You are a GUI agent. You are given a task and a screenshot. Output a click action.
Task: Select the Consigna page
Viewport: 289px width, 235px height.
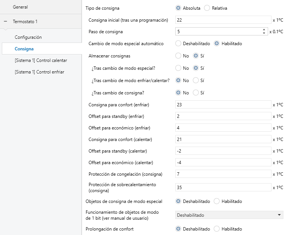pyautogui.click(x=42, y=49)
